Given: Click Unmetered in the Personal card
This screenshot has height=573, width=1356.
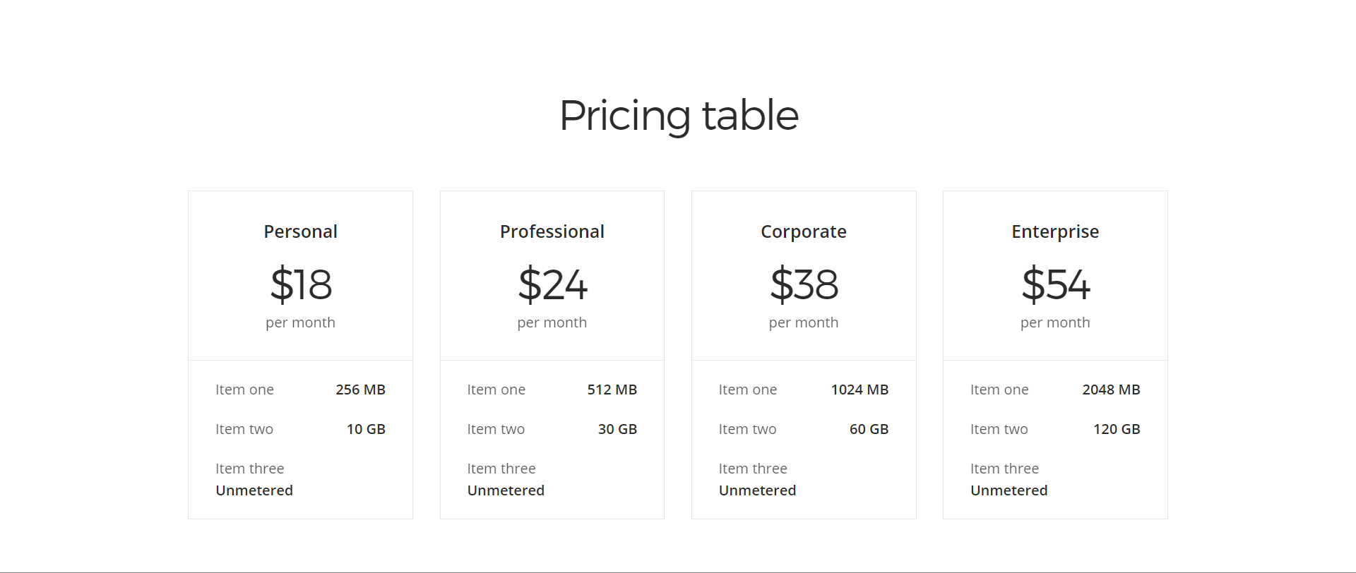Looking at the screenshot, I should (x=254, y=490).
